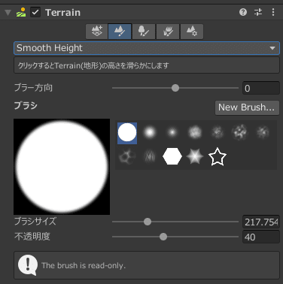The image size is (283, 284).
Task: Open the Terrain Settings tab
Action: (x=192, y=32)
